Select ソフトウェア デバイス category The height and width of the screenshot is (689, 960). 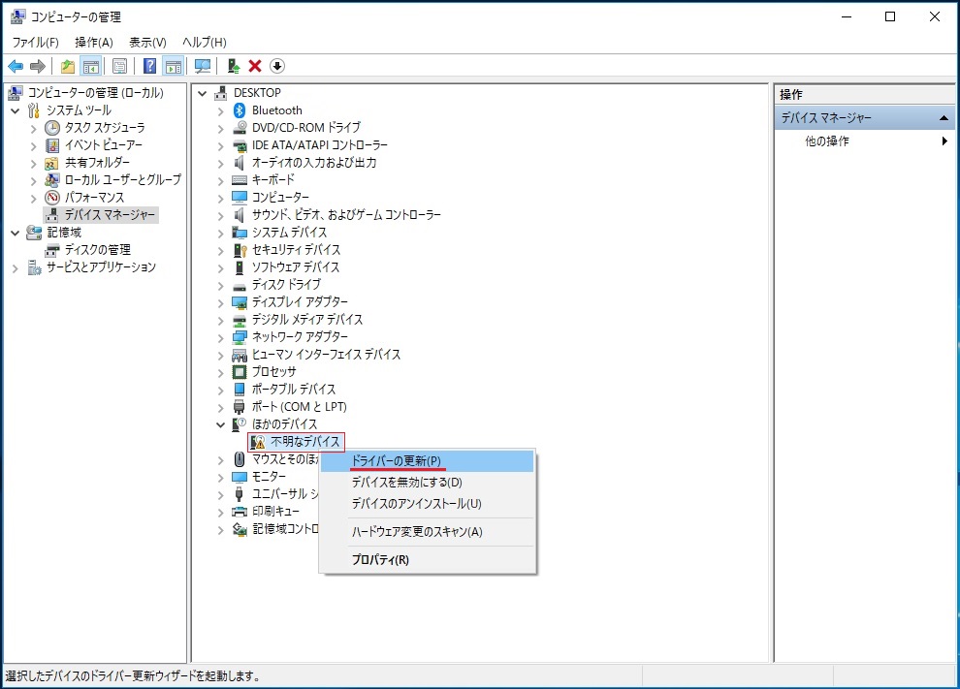click(x=295, y=267)
